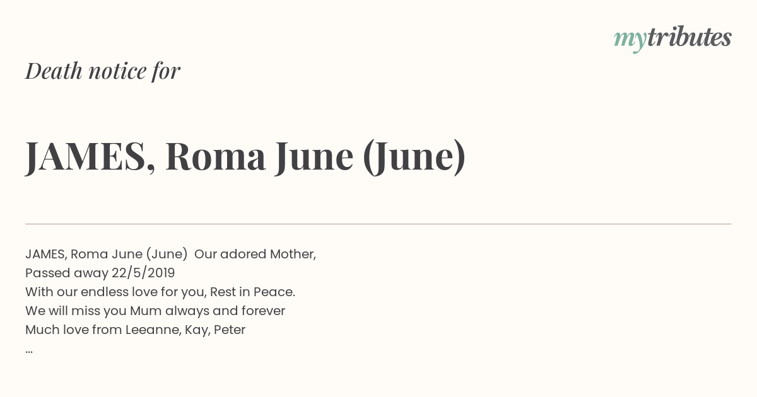
Task: Click the "Passed away 22/5/2019" line
Action: coord(100,273)
